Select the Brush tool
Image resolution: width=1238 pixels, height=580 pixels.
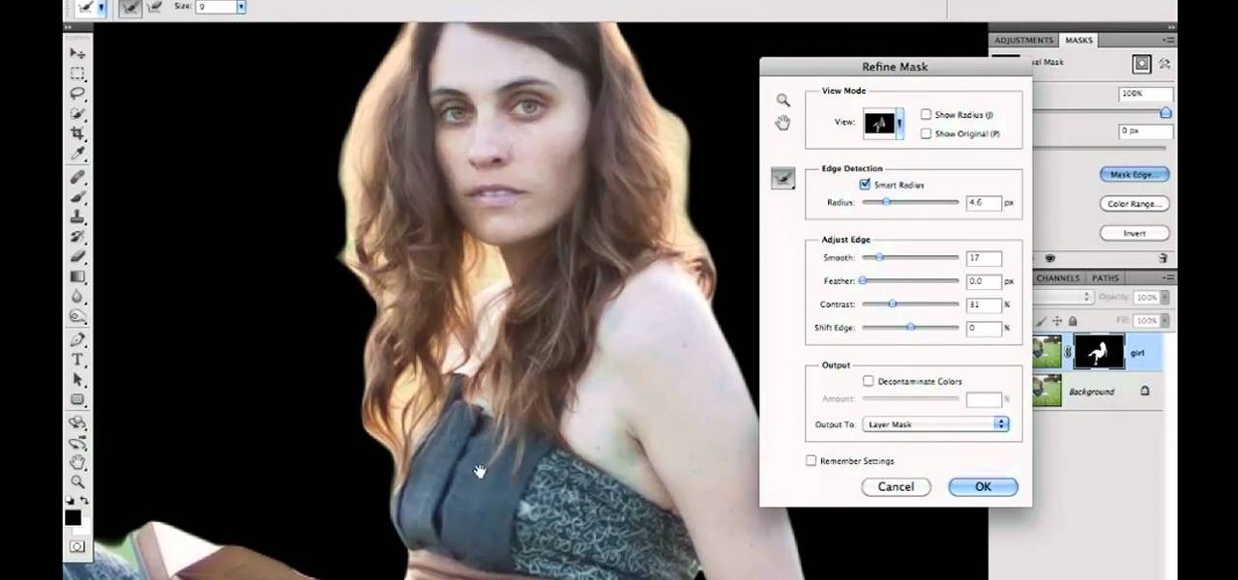pos(77,196)
